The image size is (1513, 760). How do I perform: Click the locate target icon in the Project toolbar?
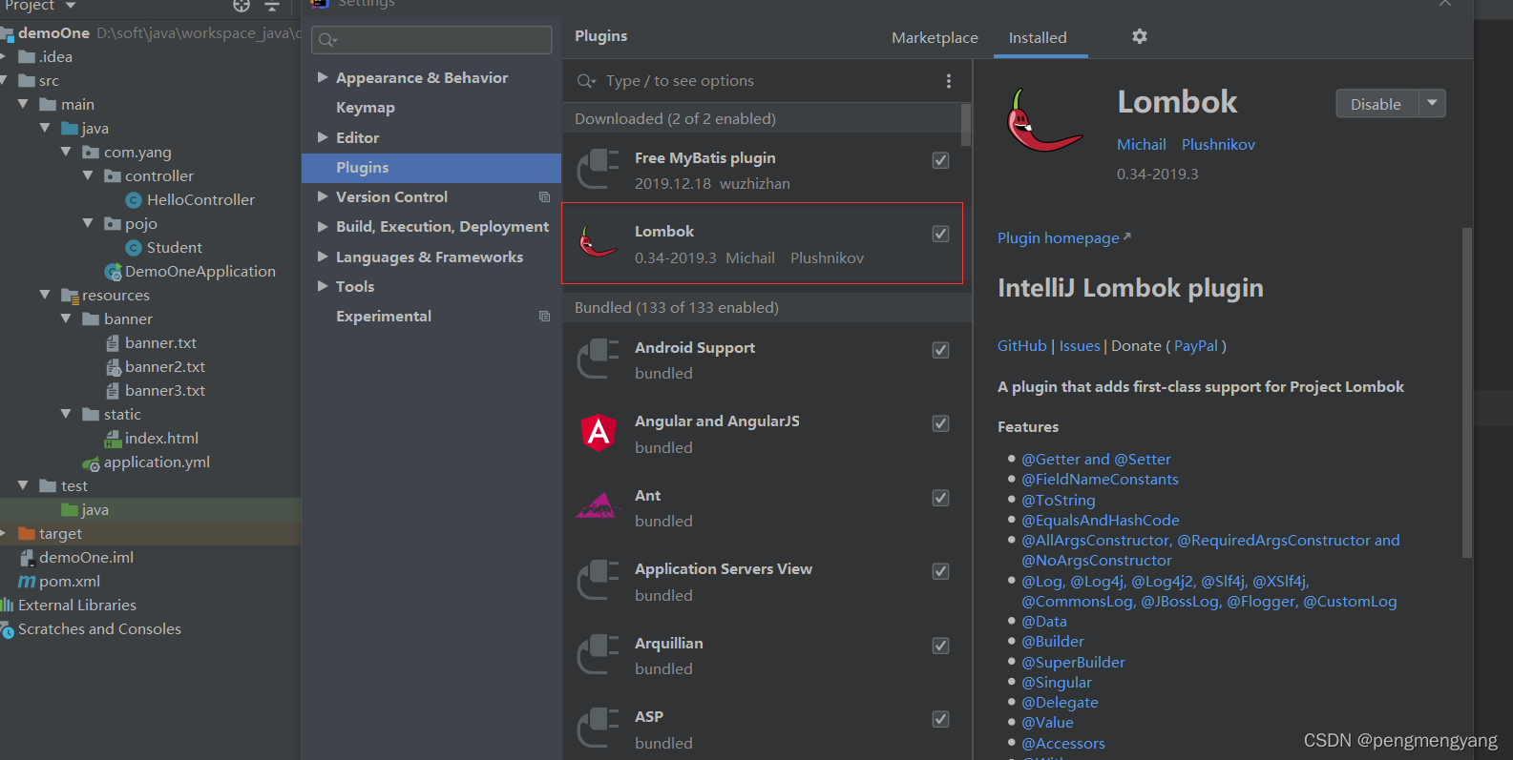pyautogui.click(x=242, y=6)
